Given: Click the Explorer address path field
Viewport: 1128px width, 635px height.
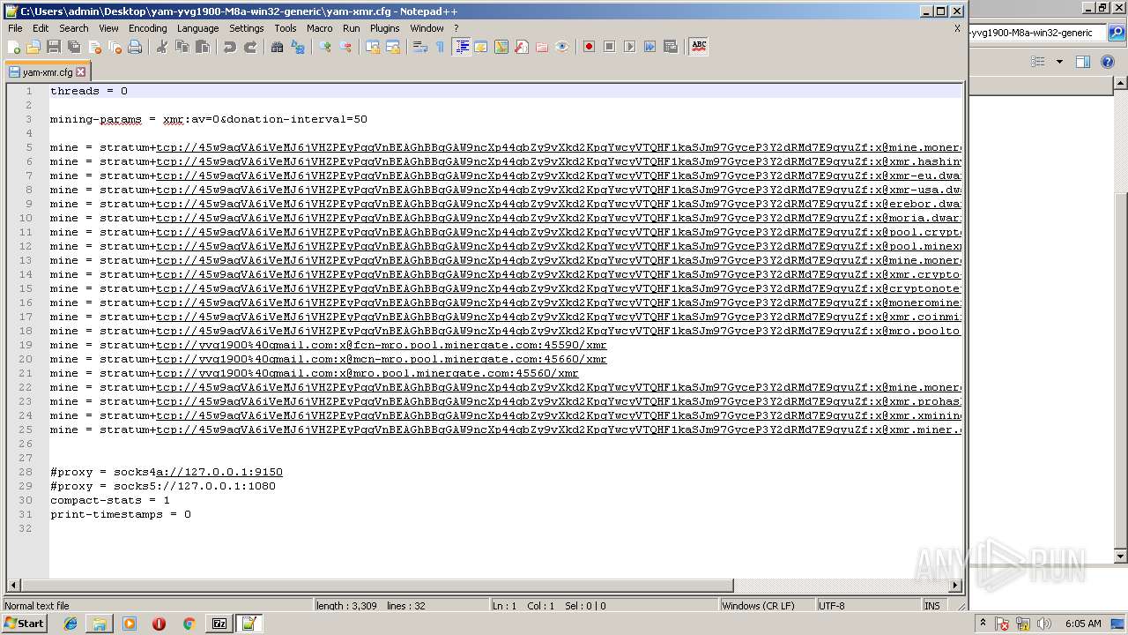Looking at the screenshot, I should point(1035,33).
